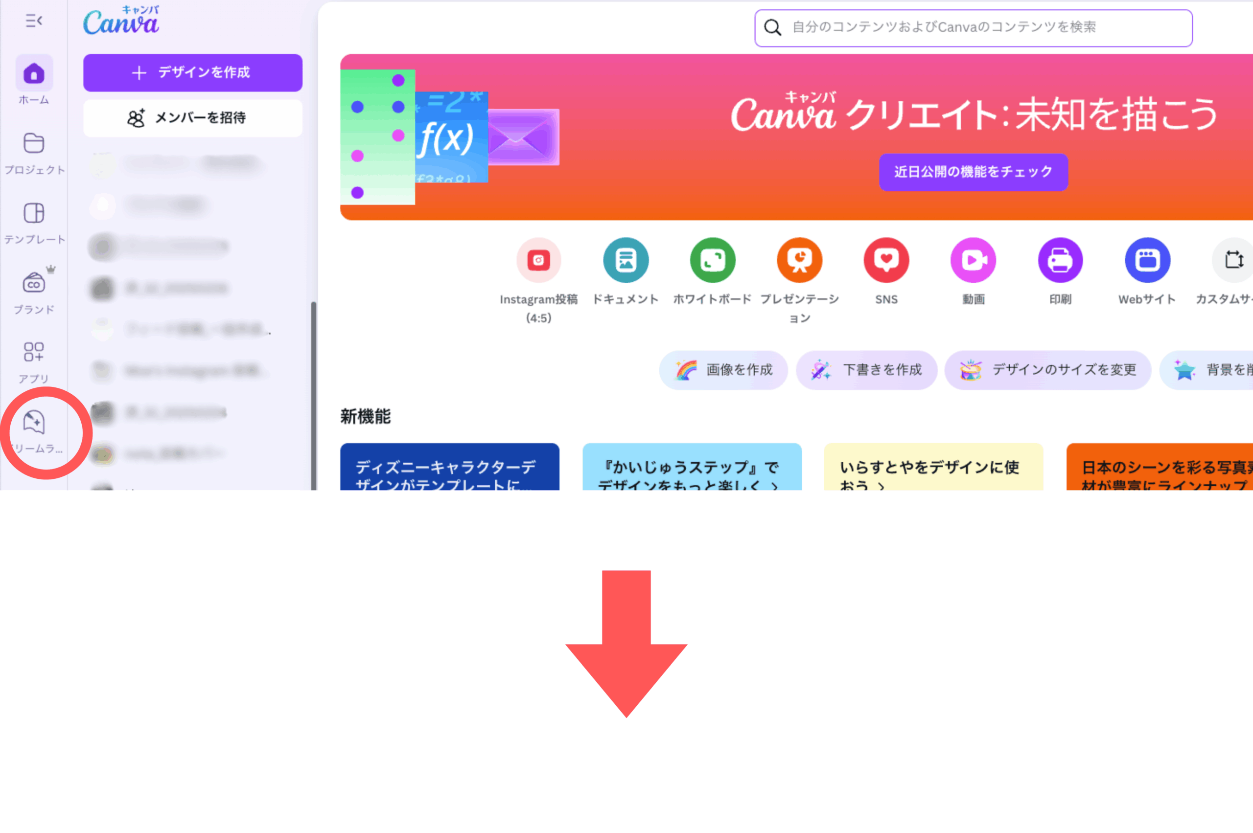
Task: Select the ホワイトボード icon
Action: (712, 260)
